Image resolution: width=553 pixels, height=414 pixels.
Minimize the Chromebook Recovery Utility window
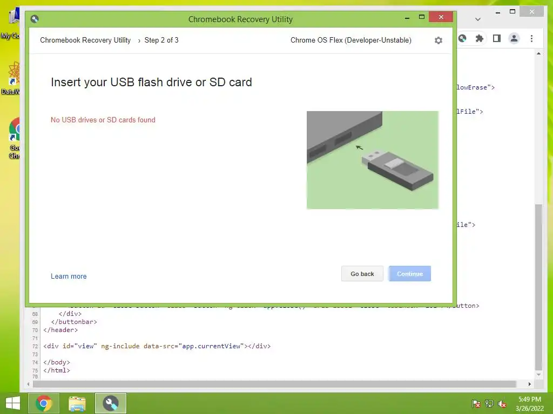click(407, 17)
